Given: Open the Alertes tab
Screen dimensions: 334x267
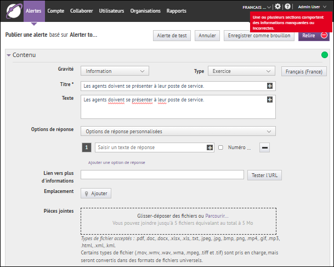Looking at the screenshot, I should [33, 11].
